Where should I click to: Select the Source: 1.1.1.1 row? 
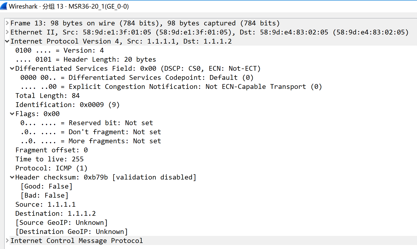(46, 204)
